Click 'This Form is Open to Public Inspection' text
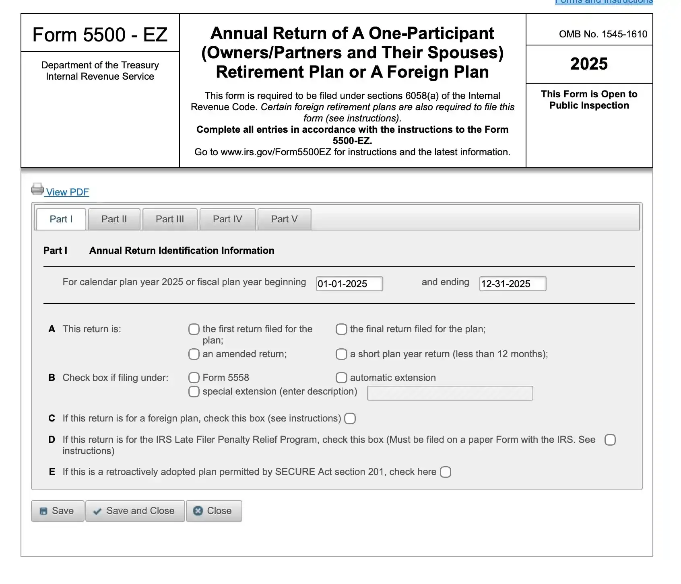 [x=589, y=100]
